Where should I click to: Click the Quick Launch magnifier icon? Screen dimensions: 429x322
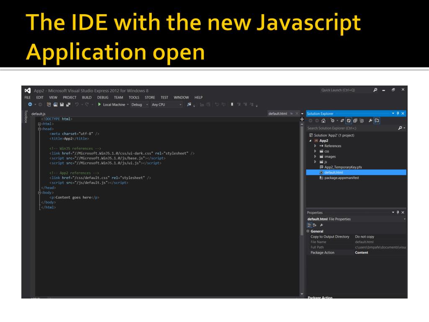pos(375,90)
